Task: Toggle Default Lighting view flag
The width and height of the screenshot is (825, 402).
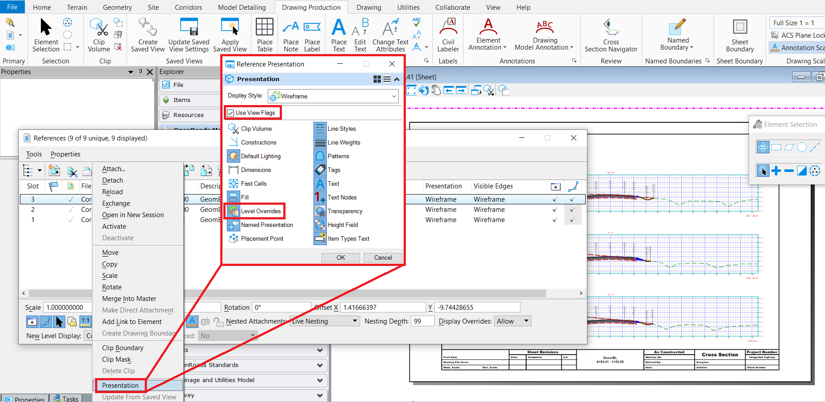Action: [x=255, y=156]
